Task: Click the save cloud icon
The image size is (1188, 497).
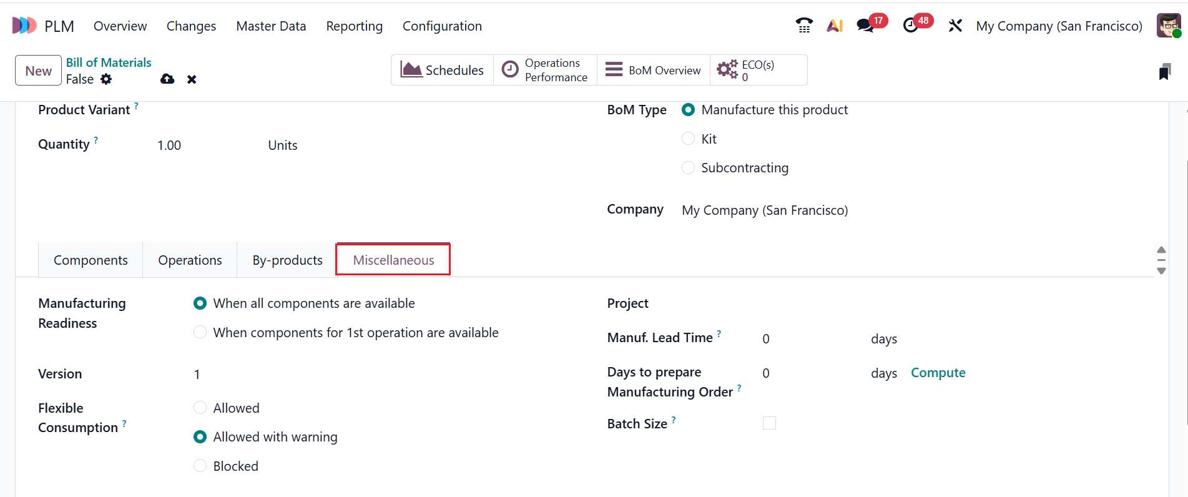Action: click(167, 79)
